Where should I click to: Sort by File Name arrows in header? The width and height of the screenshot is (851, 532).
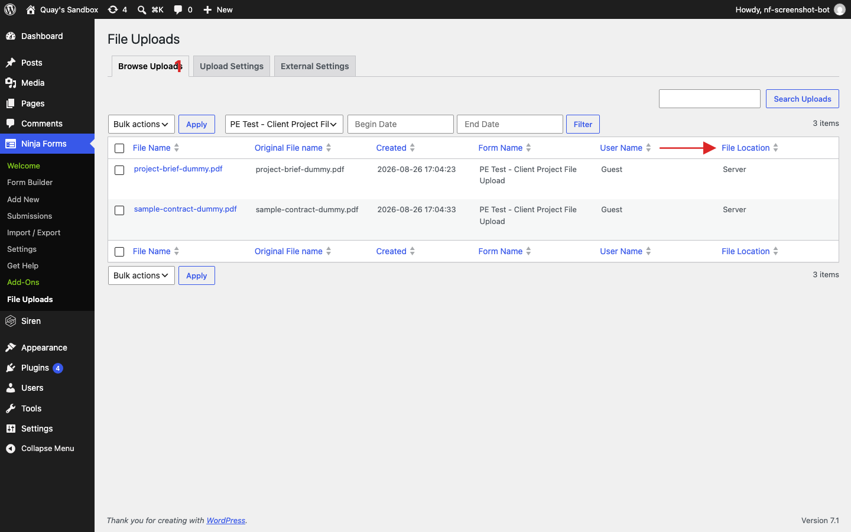(177, 148)
